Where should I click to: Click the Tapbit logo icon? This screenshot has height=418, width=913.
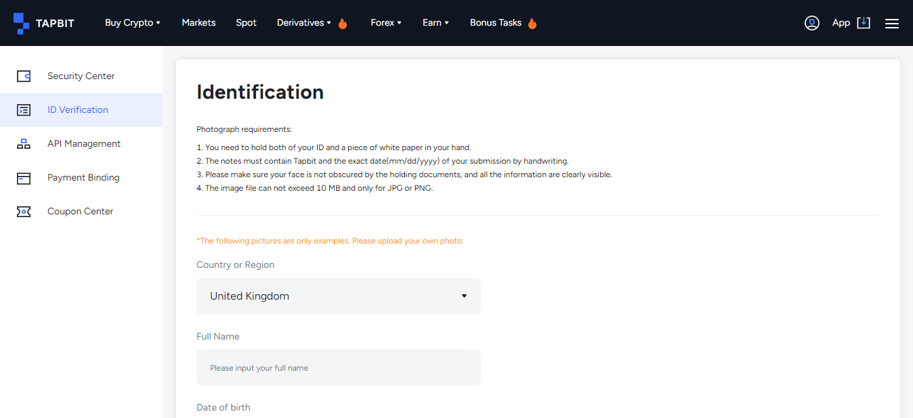[x=22, y=23]
